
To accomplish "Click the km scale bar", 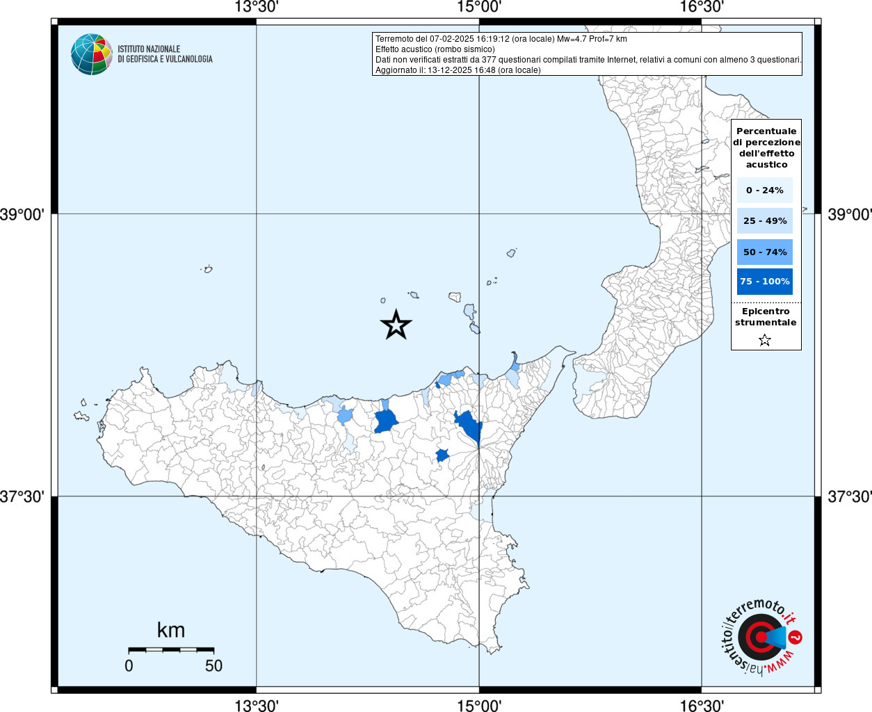I will coord(171,649).
